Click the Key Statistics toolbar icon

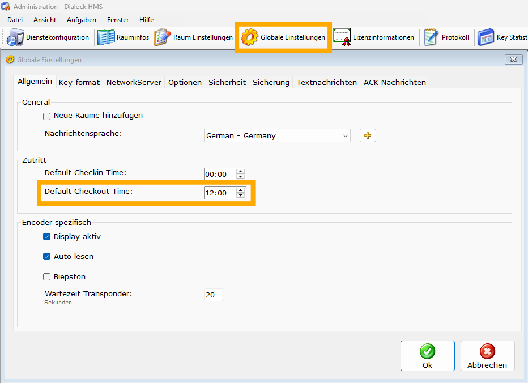[x=486, y=37]
